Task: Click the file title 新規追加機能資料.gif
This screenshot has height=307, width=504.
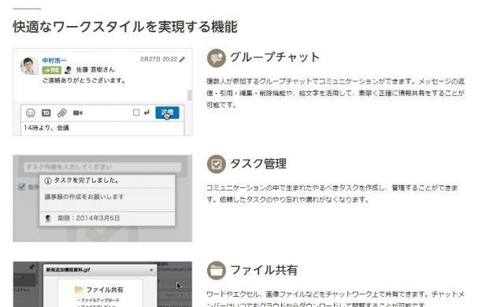Action: pyautogui.click(x=69, y=270)
